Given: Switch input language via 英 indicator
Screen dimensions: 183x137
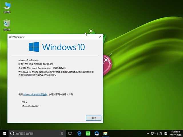Looking at the screenshot, I should click(x=161, y=134).
